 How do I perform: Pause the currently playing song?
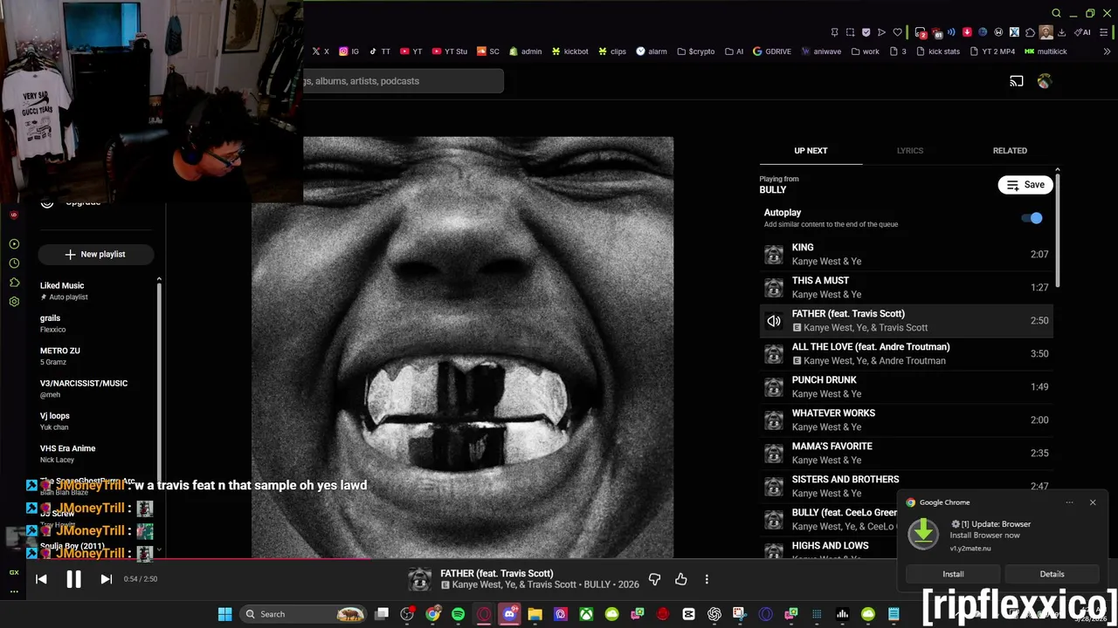(73, 578)
